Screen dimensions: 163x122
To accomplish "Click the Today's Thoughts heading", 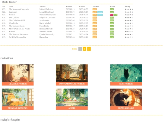I will (10, 120).
